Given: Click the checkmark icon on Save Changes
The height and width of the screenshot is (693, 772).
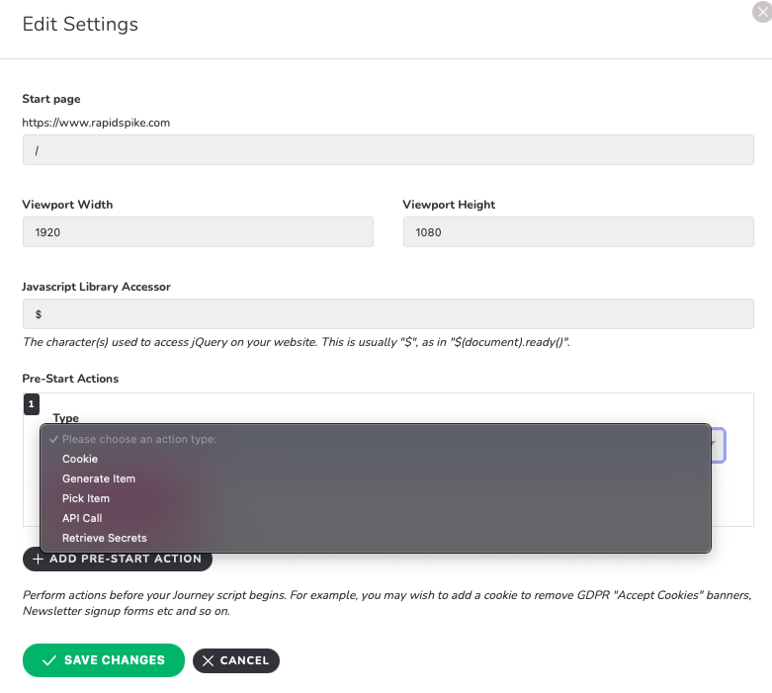Looking at the screenshot, I should coord(49,660).
